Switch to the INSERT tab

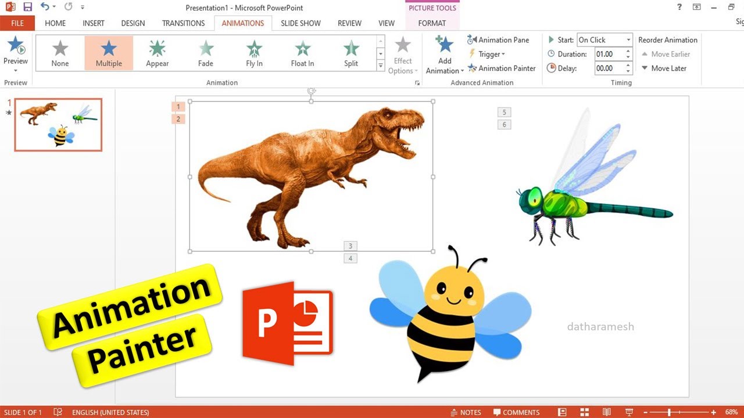(94, 23)
